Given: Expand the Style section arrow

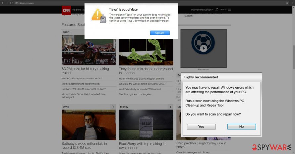Looking at the screenshot, I should click(x=113, y=107).
